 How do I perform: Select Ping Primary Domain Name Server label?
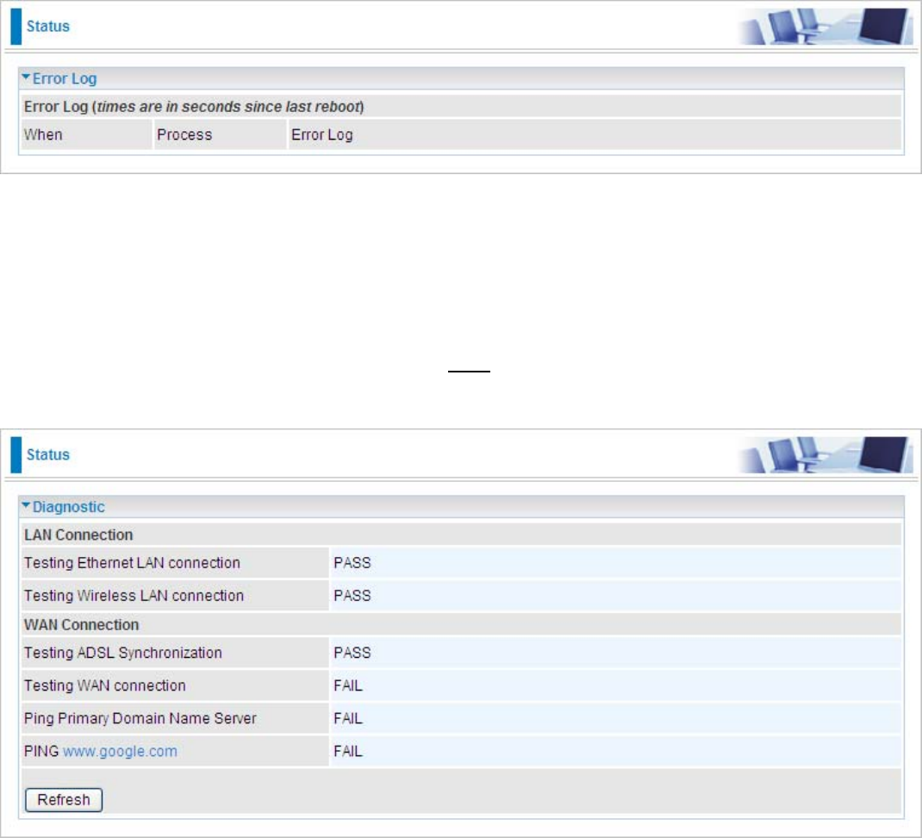point(140,718)
